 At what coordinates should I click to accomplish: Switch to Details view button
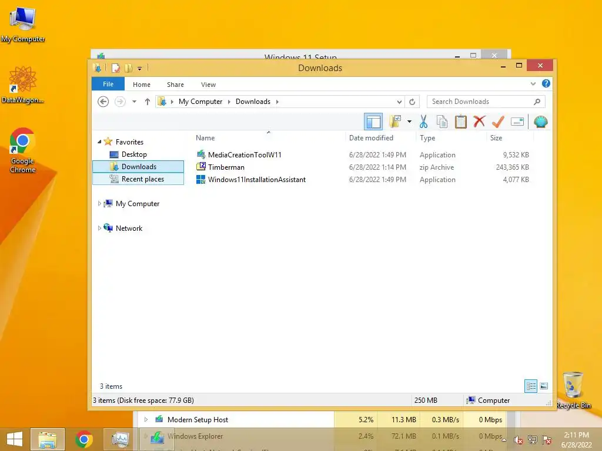(x=531, y=386)
